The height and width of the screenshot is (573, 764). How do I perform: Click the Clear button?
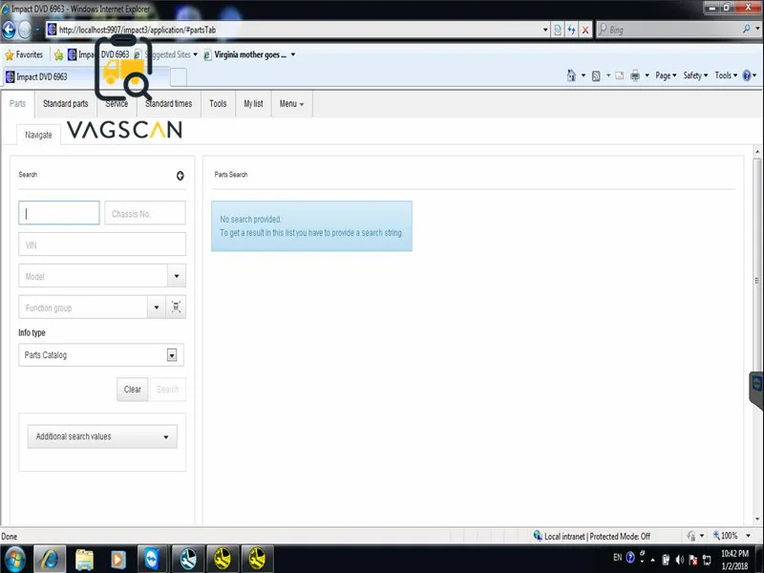pyautogui.click(x=132, y=390)
